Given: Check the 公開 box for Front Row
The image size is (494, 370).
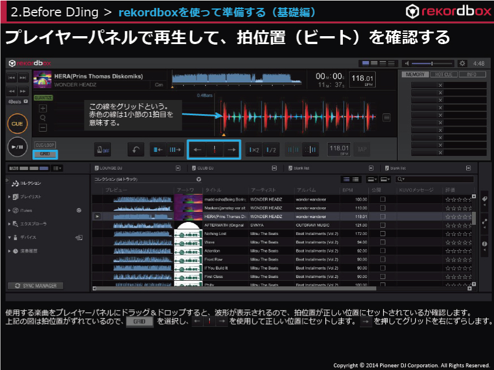Looking at the screenshot, I should pyautogui.click(x=383, y=259).
